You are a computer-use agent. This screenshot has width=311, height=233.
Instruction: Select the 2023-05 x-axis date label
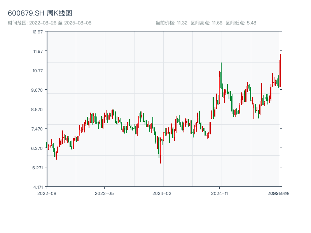click(x=104, y=193)
